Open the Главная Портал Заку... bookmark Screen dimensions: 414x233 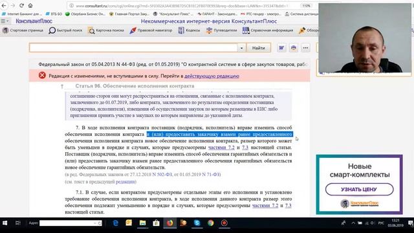click(129, 14)
